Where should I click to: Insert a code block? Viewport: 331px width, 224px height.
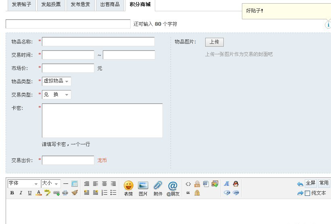[x=188, y=184]
